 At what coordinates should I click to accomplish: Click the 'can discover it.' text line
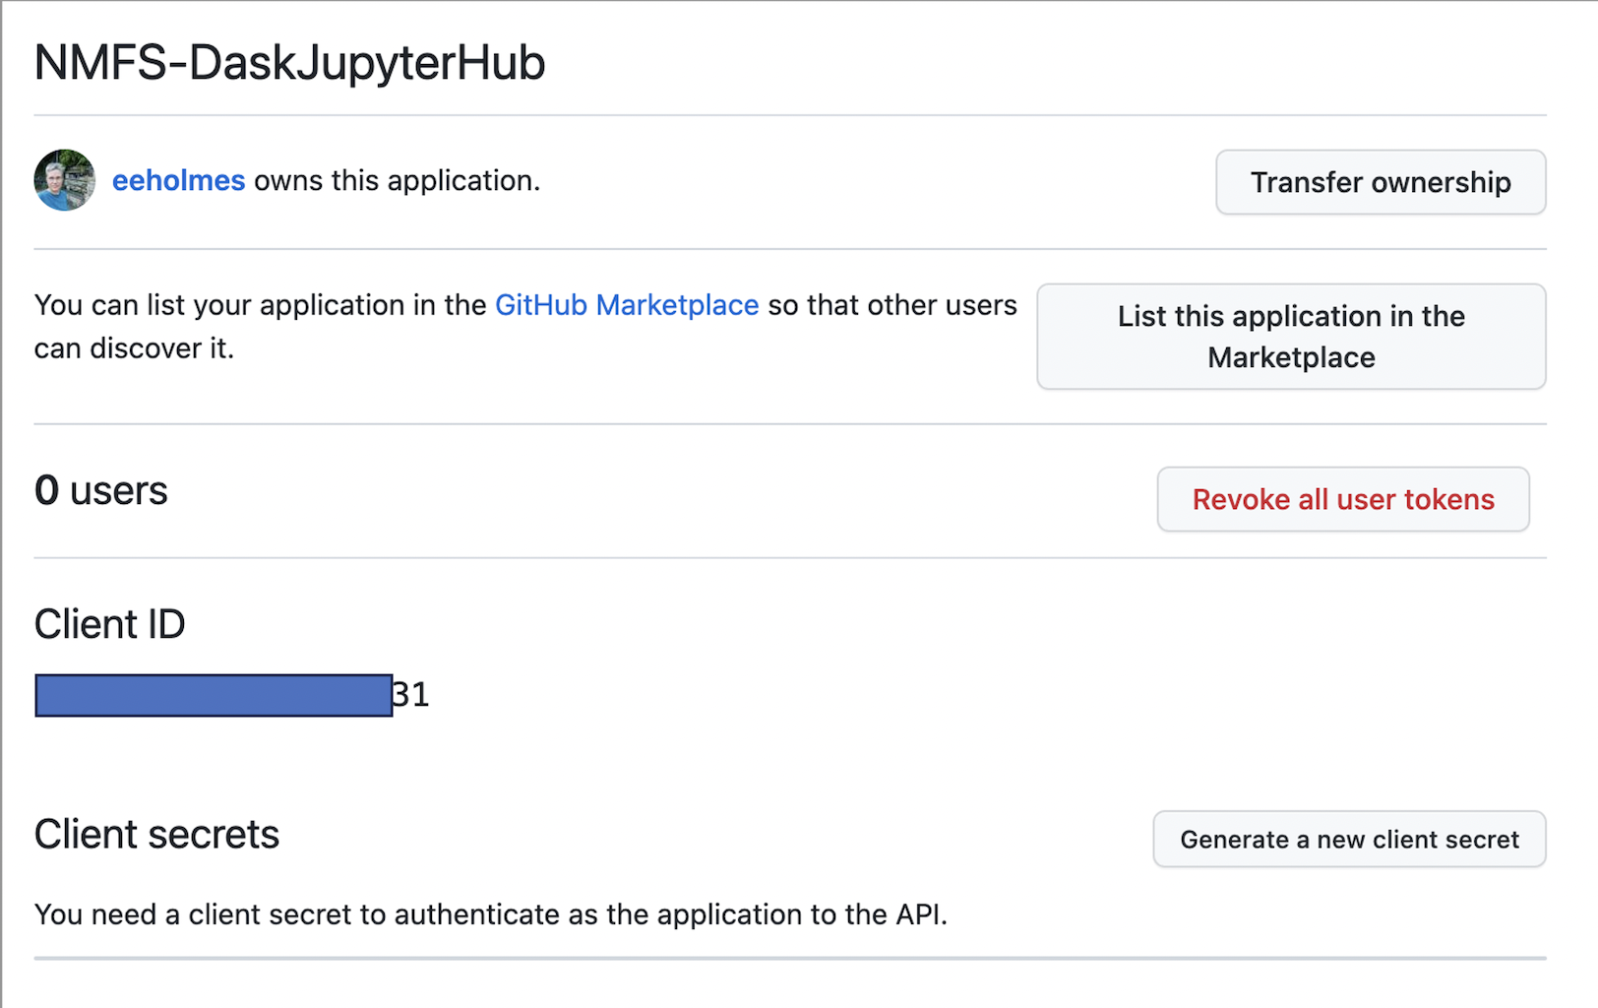pos(134,348)
